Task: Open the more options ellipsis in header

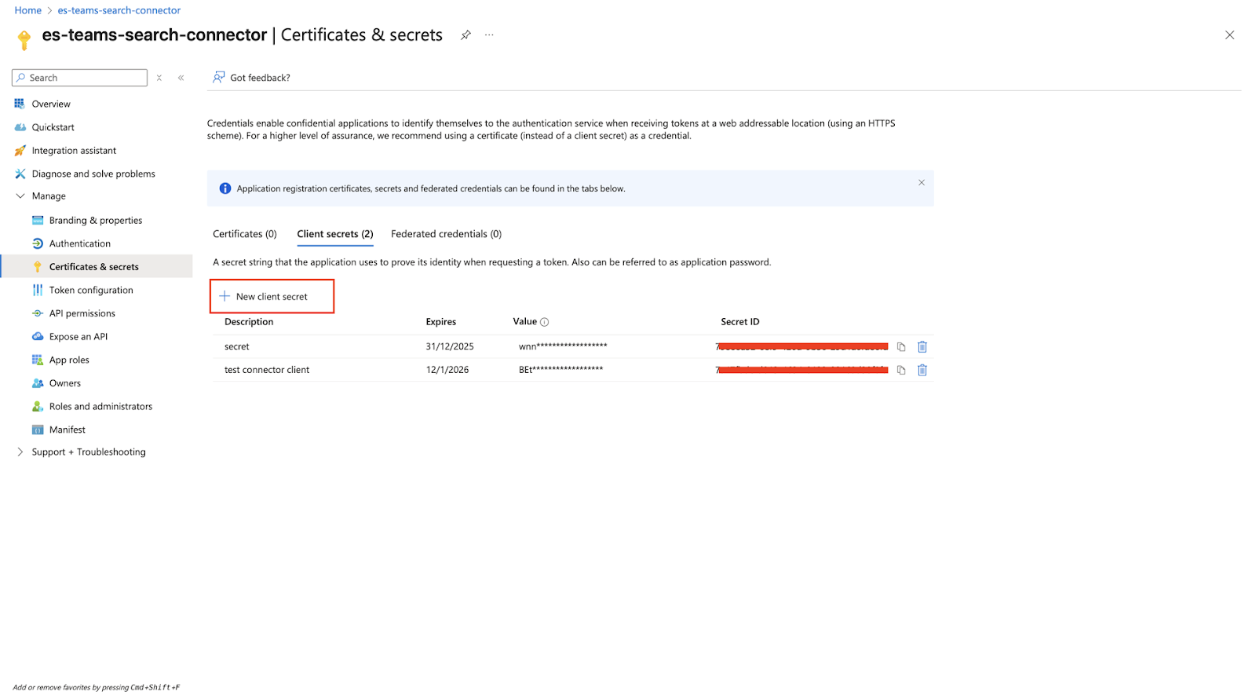Action: 489,35
